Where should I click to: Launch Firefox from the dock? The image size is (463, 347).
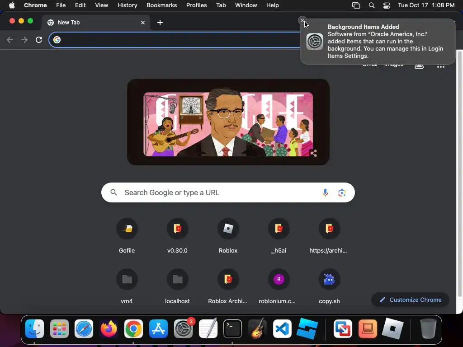pos(109,329)
